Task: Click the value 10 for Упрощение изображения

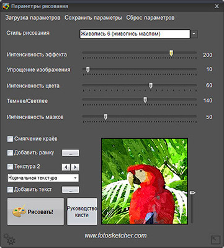Action: click(x=209, y=69)
